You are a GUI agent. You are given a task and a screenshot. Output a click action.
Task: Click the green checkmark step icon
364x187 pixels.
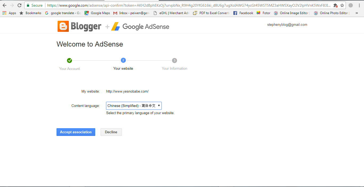(x=70, y=60)
